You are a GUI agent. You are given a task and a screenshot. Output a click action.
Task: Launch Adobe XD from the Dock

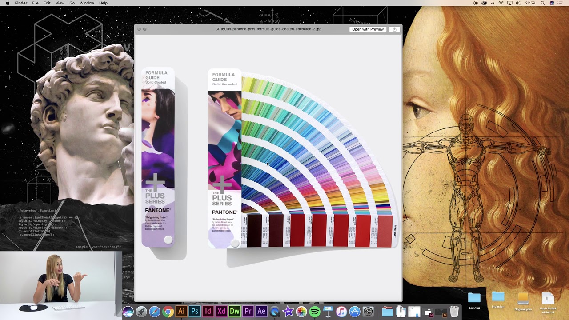pyautogui.click(x=221, y=312)
